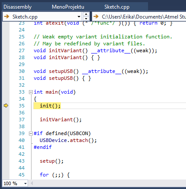The image size is (186, 189).
Task: Click the orange arrow icon beside file path
Action: [x=96, y=17]
